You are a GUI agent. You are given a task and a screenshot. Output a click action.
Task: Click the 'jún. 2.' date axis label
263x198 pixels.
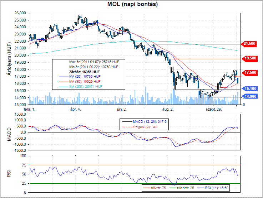tap(122, 109)
